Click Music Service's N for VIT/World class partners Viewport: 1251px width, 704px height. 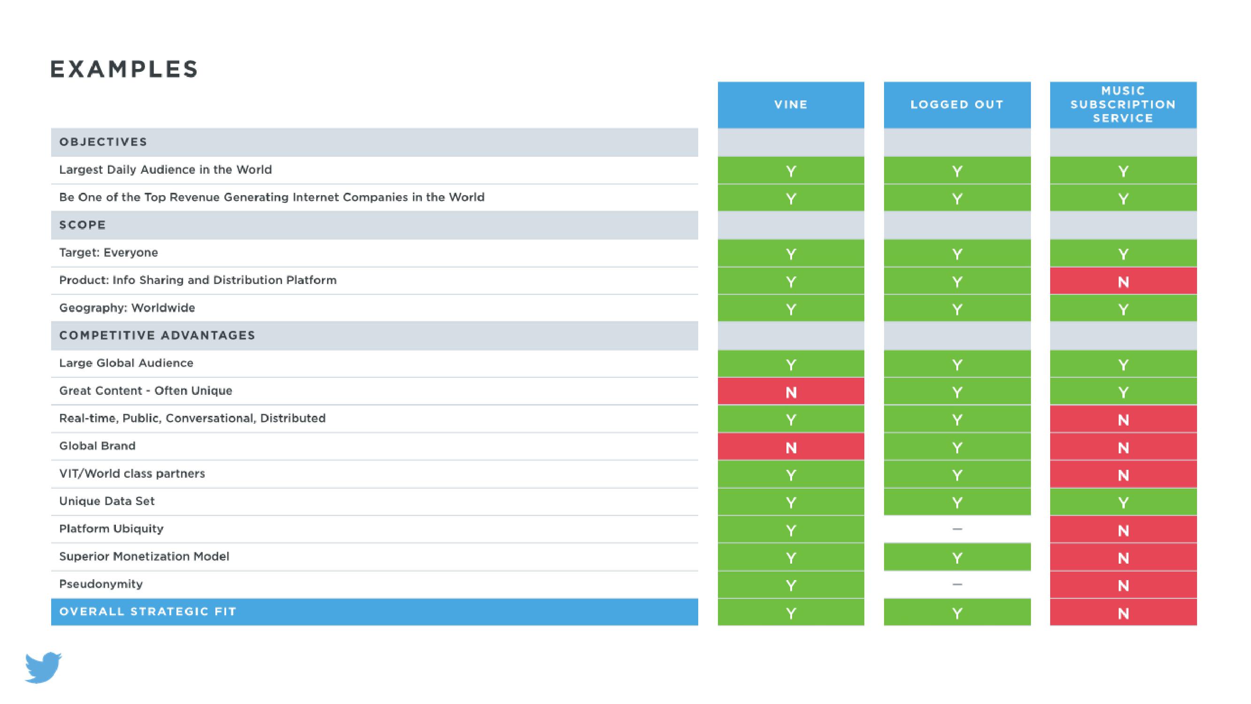pyautogui.click(x=1123, y=474)
